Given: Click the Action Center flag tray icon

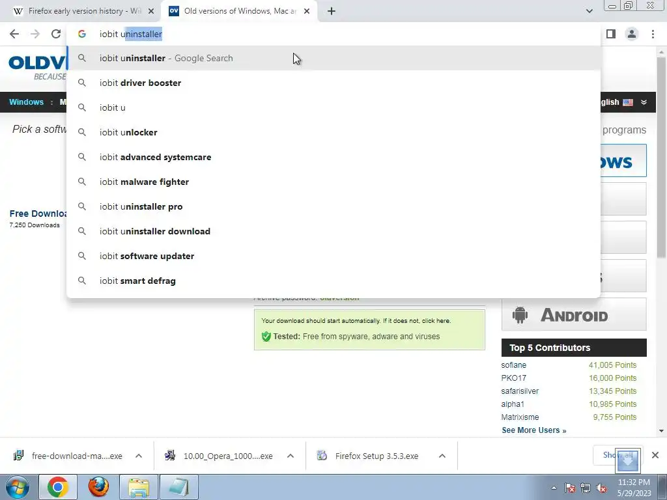Looking at the screenshot, I should pos(570,488).
